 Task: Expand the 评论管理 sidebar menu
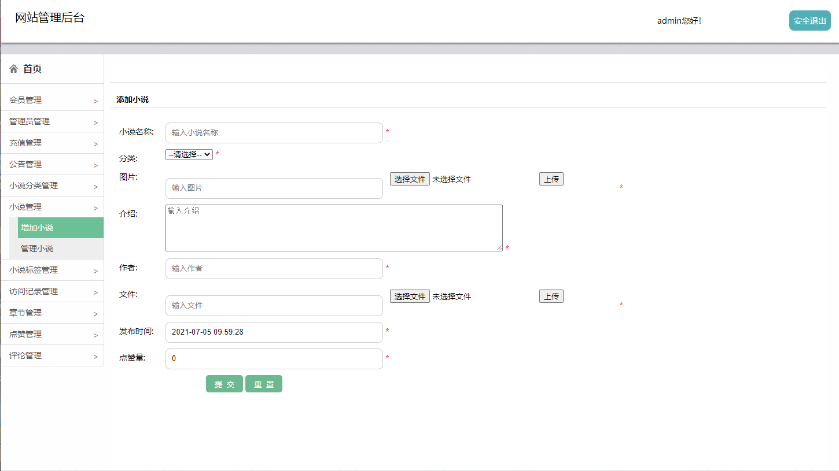click(52, 355)
